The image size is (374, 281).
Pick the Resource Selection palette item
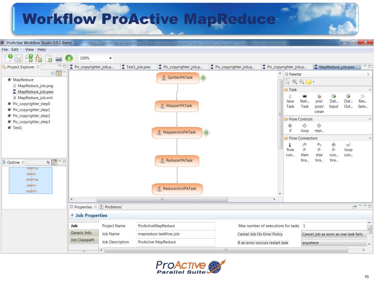point(363,101)
